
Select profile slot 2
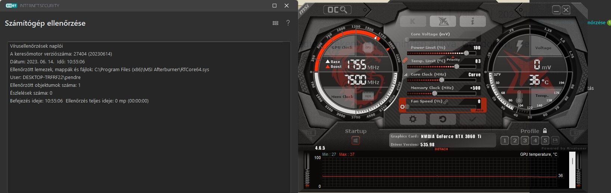(515, 140)
